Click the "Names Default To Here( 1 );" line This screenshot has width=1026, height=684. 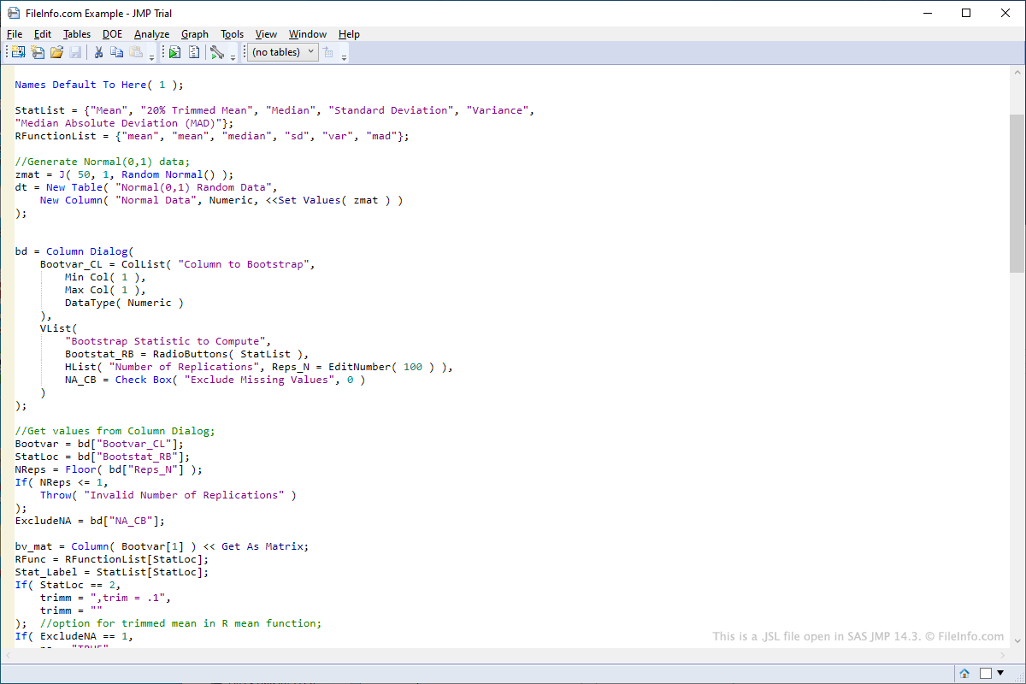[x=99, y=85]
